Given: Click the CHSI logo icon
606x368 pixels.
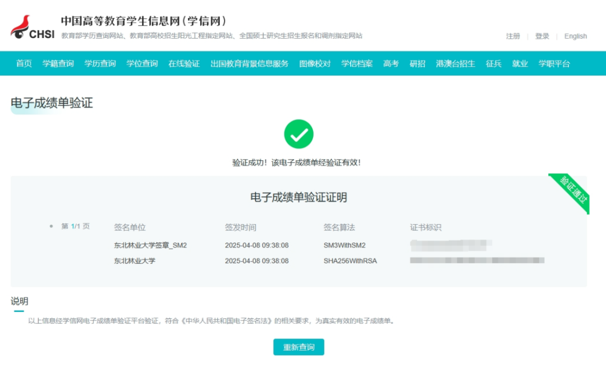Looking at the screenshot, I should click(32, 28).
